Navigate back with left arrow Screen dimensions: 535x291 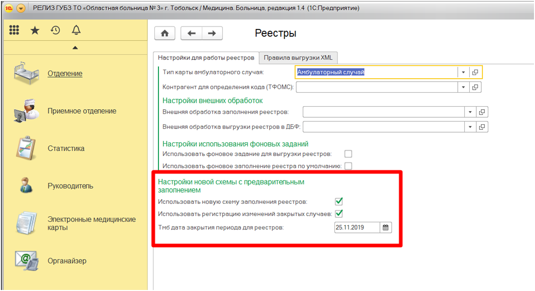pos(191,33)
